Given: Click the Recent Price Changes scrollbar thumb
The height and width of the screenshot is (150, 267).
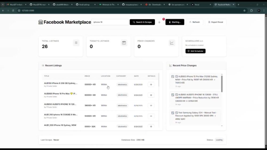Looking at the screenshot, I should pyautogui.click(x=222, y=84).
